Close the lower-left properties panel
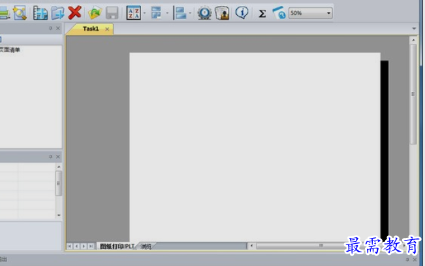This screenshot has width=425, height=266. [x=58, y=157]
